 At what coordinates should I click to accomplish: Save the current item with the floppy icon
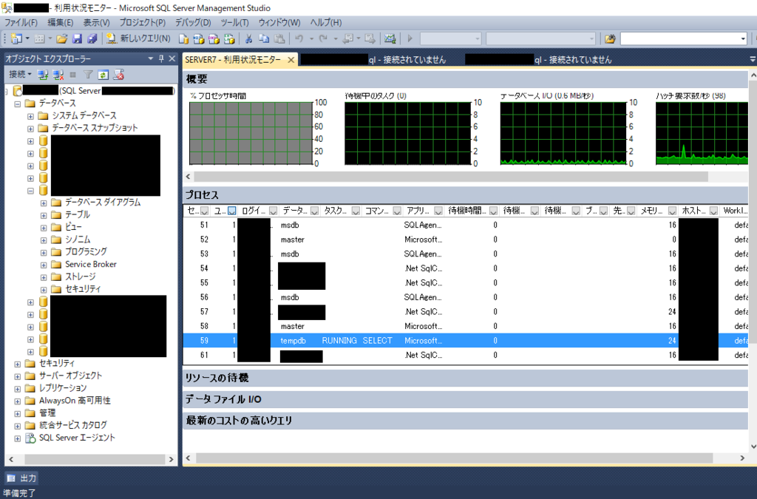77,38
